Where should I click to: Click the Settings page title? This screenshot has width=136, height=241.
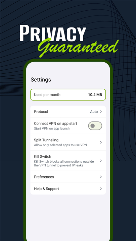coord(41,80)
